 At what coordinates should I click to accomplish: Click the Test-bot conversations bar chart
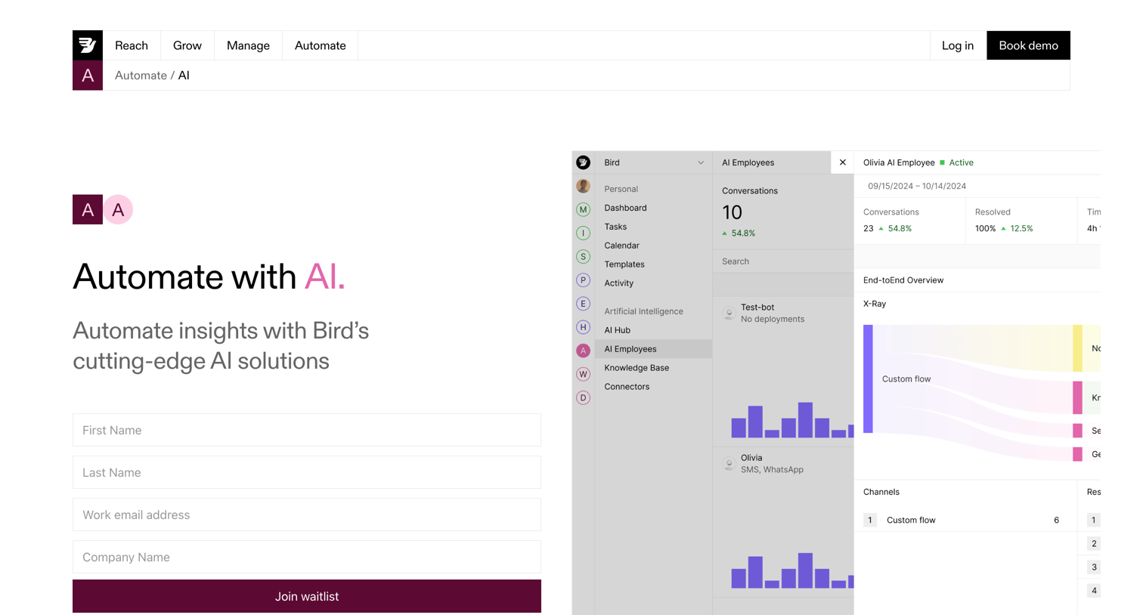tap(792, 419)
